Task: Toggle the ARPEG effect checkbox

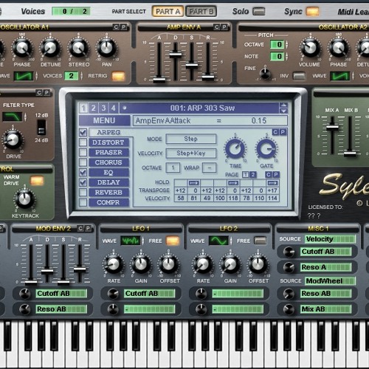Action: pos(83,132)
